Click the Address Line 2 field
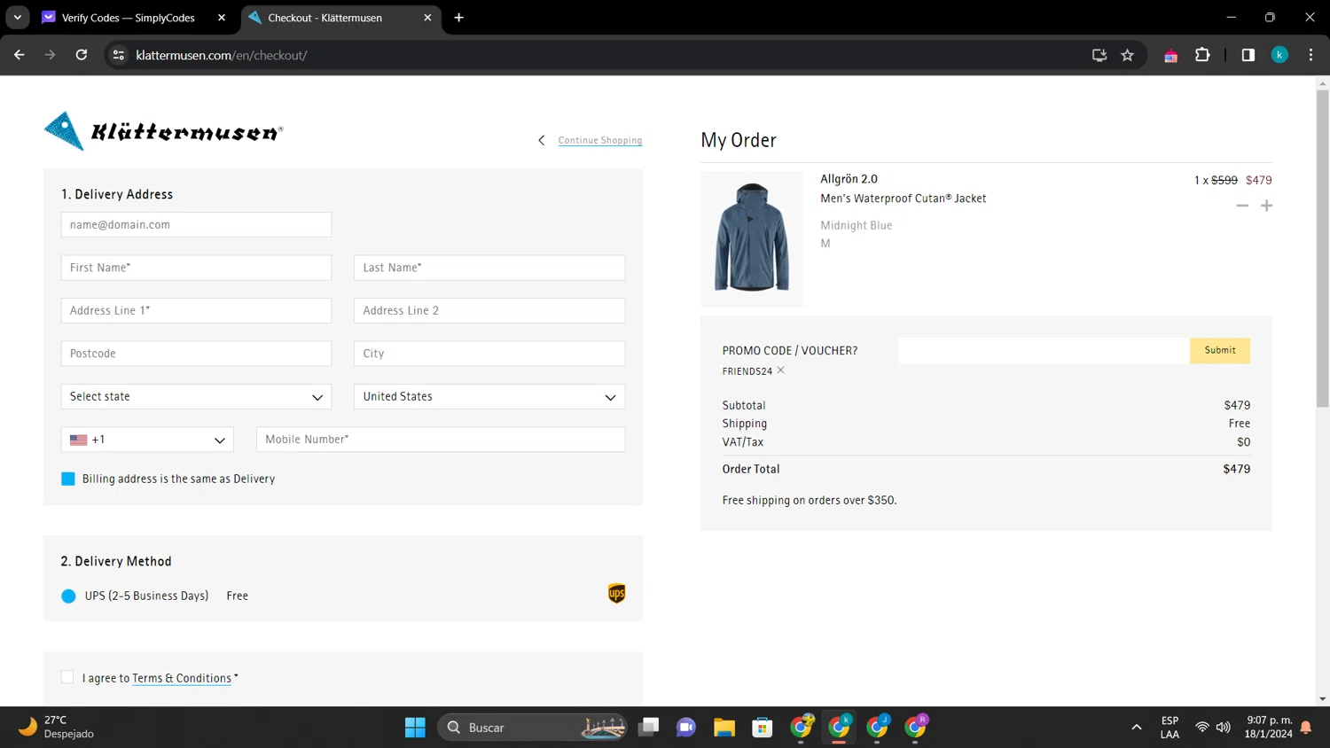 point(489,310)
